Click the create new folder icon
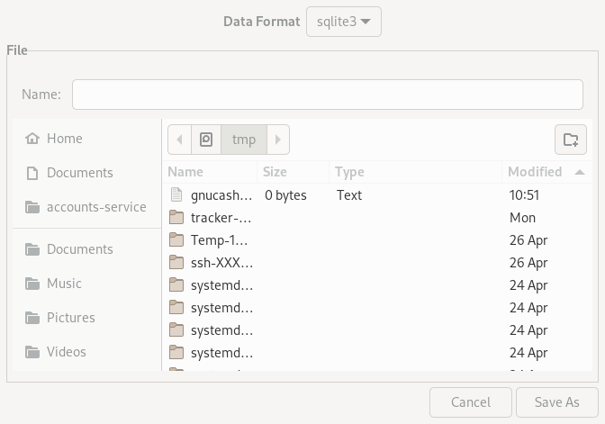Image resolution: width=605 pixels, height=424 pixels. point(570,140)
